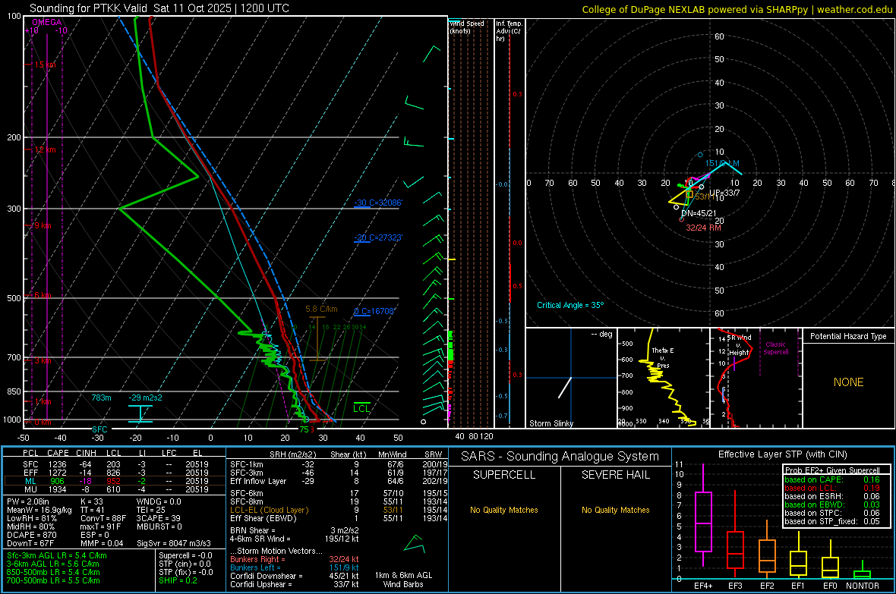Click the SUPERCELL column header in SARS

pos(504,475)
